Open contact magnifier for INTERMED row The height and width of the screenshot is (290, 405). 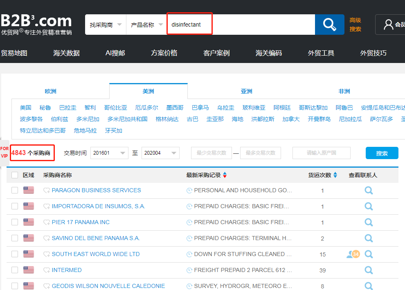pos(369,270)
